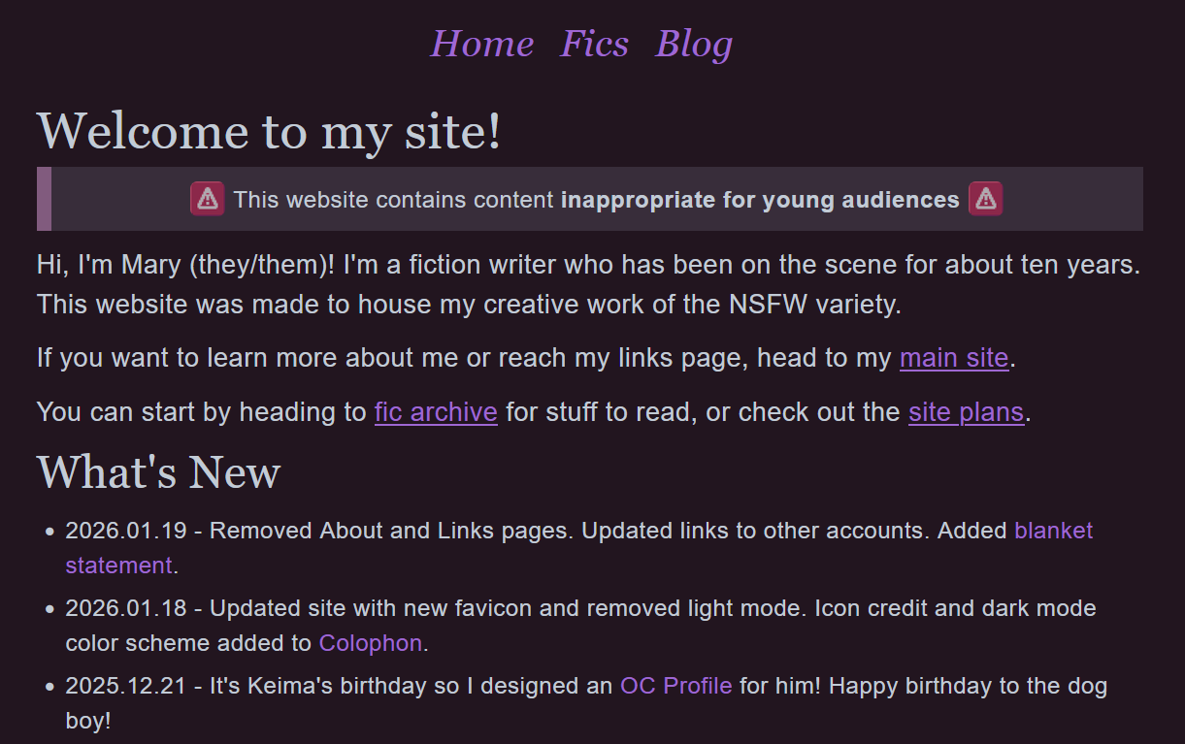Screen dimensions: 1185x744
Task: Open the Colophon link
Action: [x=369, y=643]
